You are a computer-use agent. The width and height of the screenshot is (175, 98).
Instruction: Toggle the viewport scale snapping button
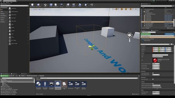[x=131, y=9]
